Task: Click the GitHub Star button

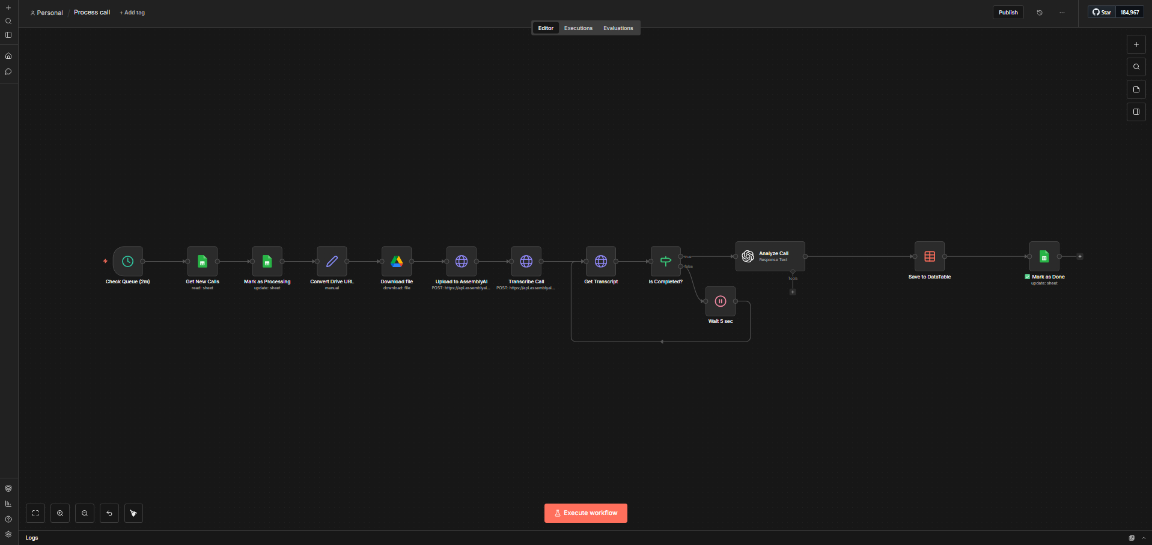Action: tap(1102, 13)
